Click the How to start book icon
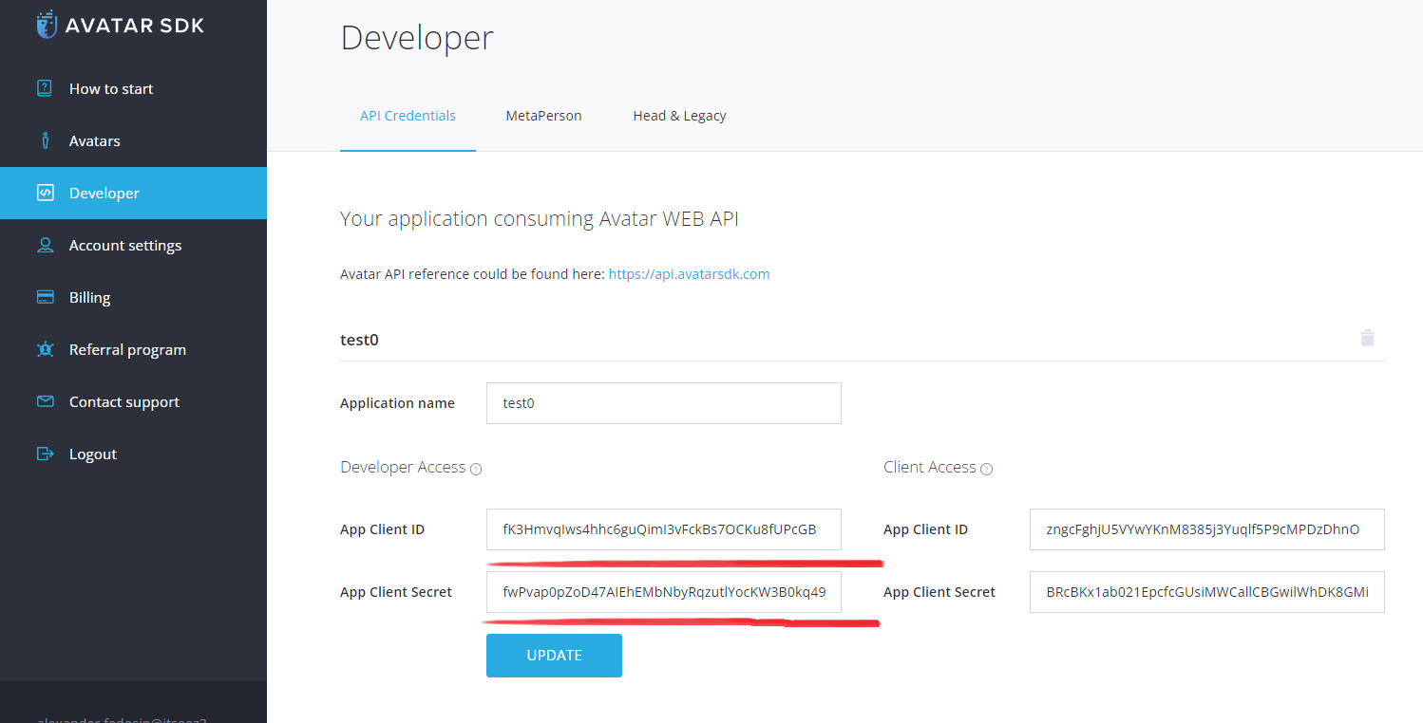This screenshot has height=723, width=1423. (45, 88)
